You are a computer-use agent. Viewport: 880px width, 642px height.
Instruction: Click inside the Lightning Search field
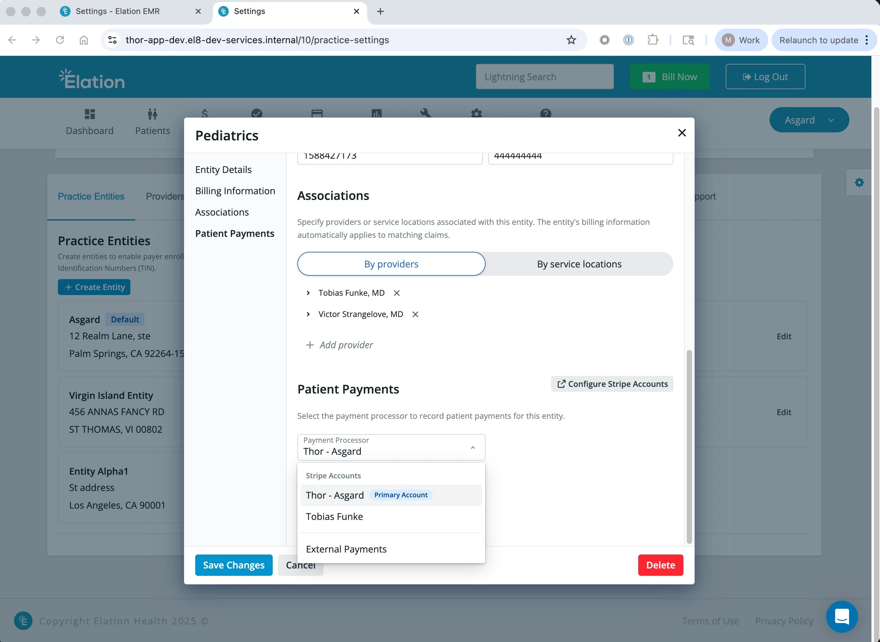(x=544, y=77)
